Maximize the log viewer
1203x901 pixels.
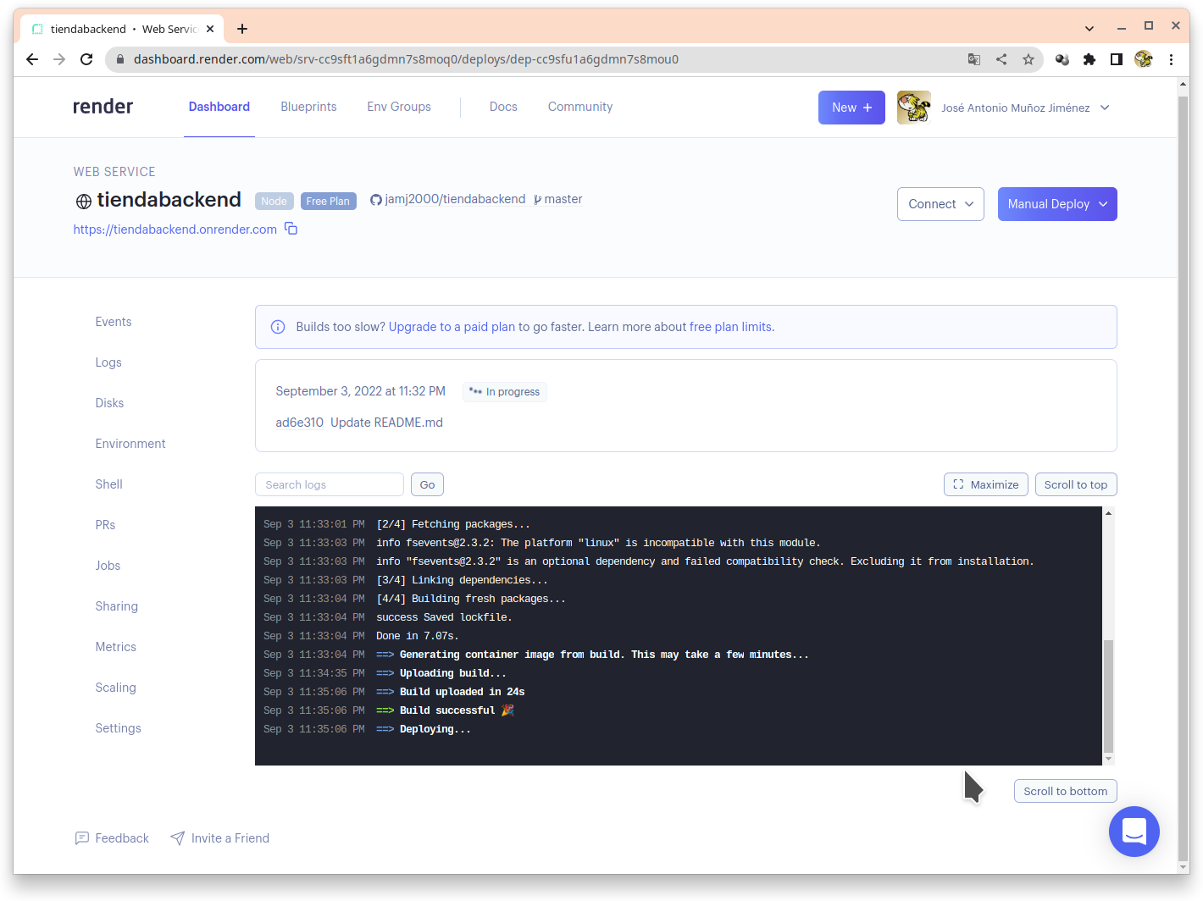click(986, 484)
